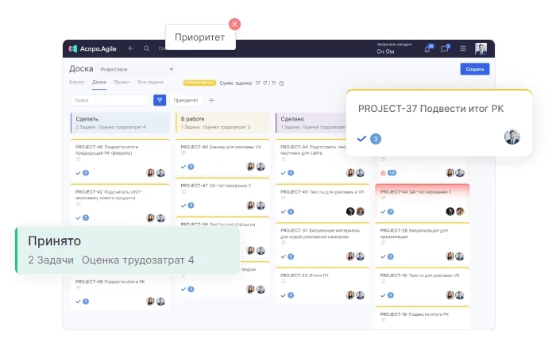Open the Приоритет filter dropdown

pos(186,100)
